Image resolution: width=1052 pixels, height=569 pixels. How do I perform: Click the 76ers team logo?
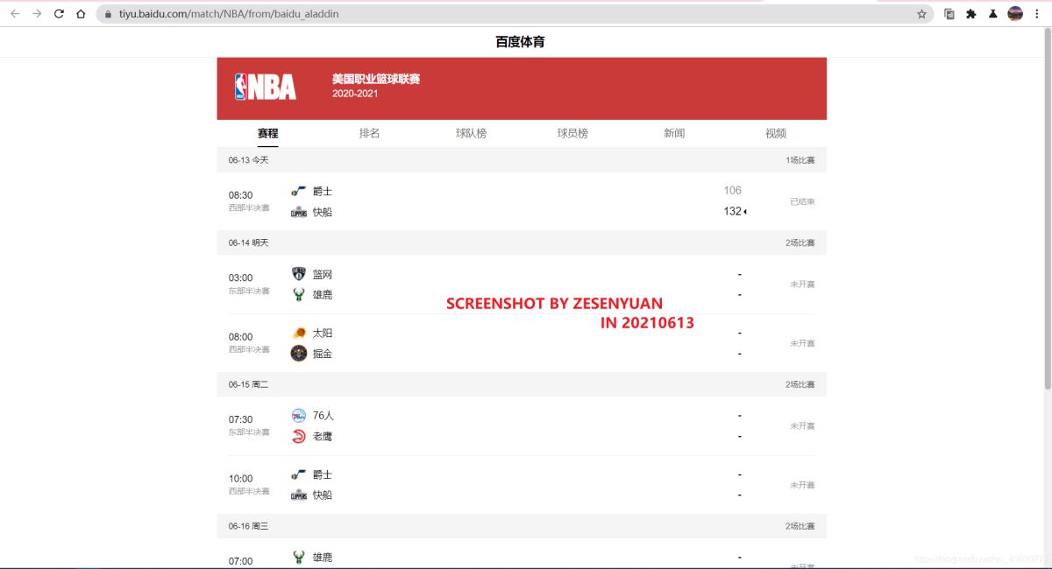[299, 416]
